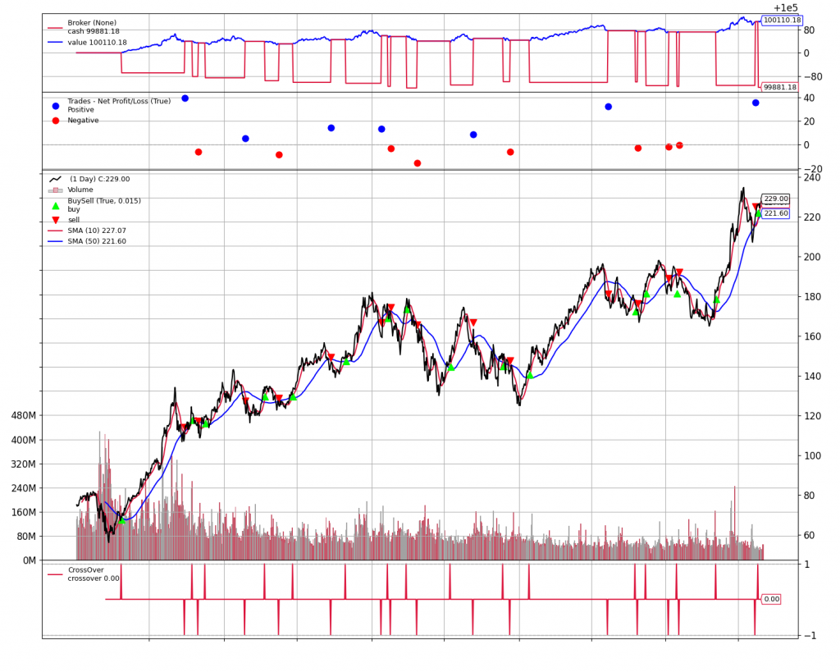Click the 160 price axis label

coord(812,336)
